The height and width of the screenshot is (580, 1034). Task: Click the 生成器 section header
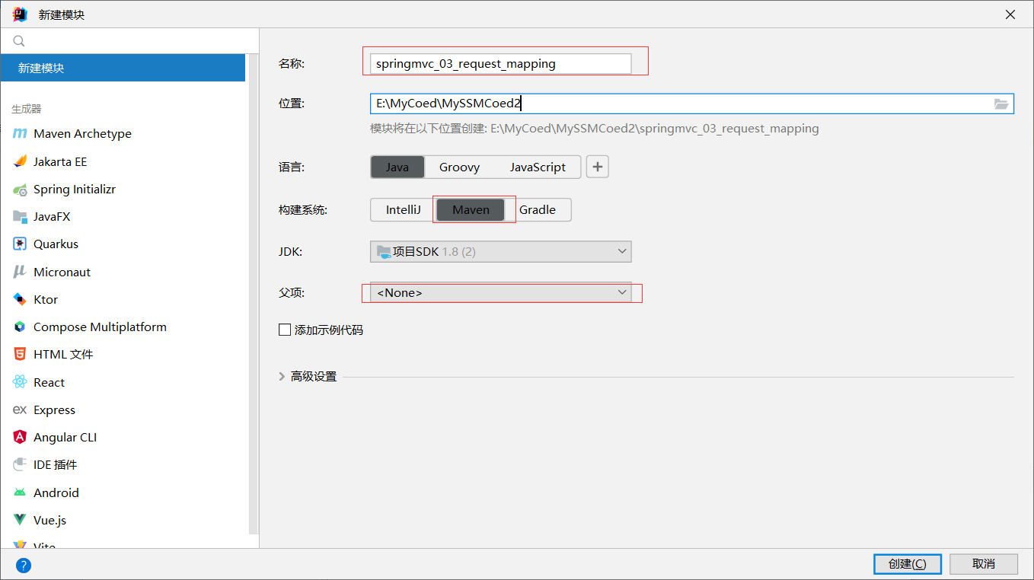point(27,109)
